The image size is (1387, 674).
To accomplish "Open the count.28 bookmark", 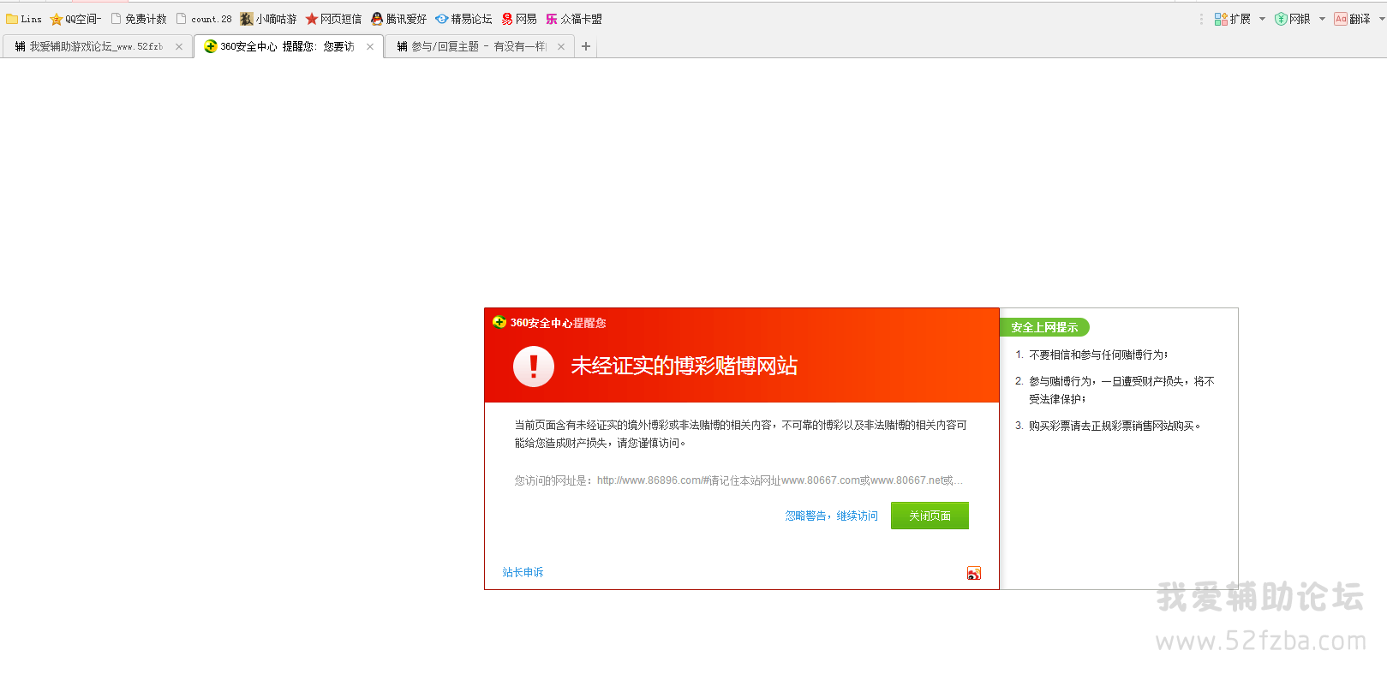I will [x=204, y=19].
